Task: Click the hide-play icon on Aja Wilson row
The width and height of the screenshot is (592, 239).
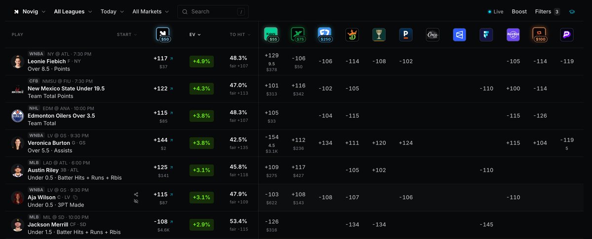Action: tap(136, 202)
